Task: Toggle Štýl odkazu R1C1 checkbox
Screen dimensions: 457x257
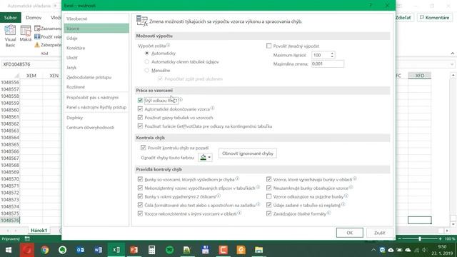Action: click(x=140, y=100)
